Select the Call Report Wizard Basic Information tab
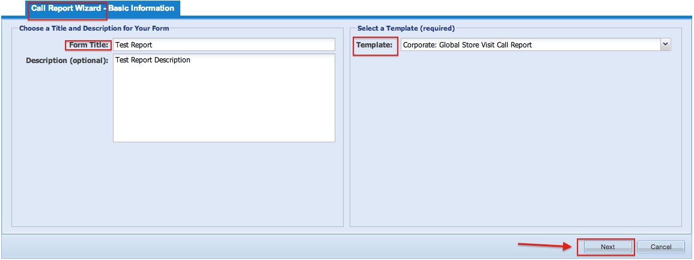This screenshot has width=694, height=260. coord(103,8)
